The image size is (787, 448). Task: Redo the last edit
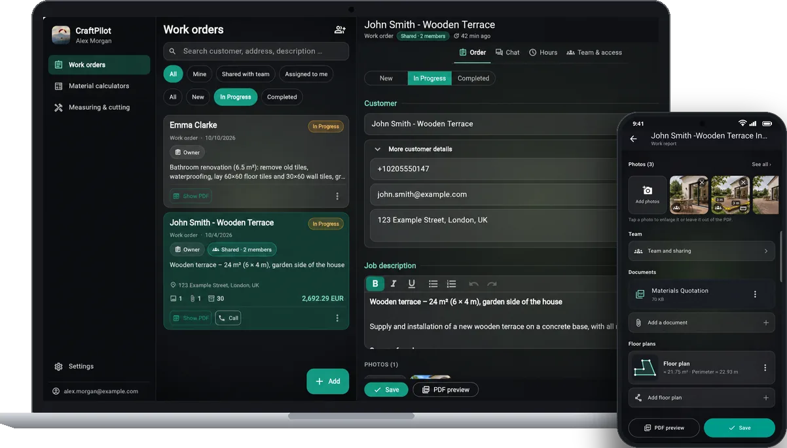tap(492, 284)
